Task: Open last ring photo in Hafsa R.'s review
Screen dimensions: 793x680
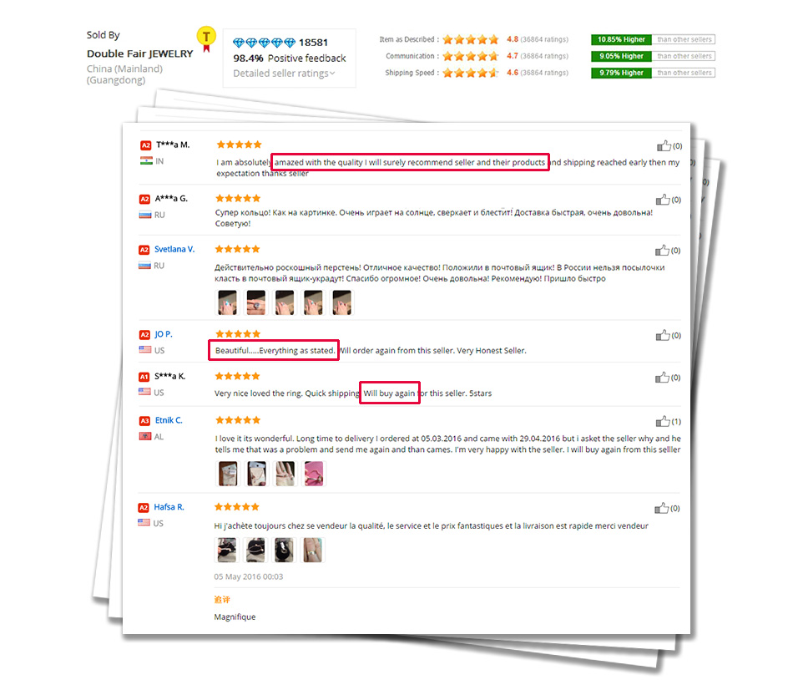Action: coord(312,550)
